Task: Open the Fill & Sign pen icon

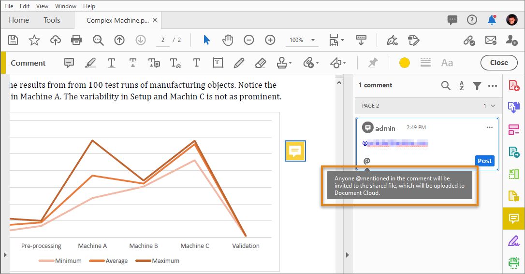Action: (x=392, y=40)
